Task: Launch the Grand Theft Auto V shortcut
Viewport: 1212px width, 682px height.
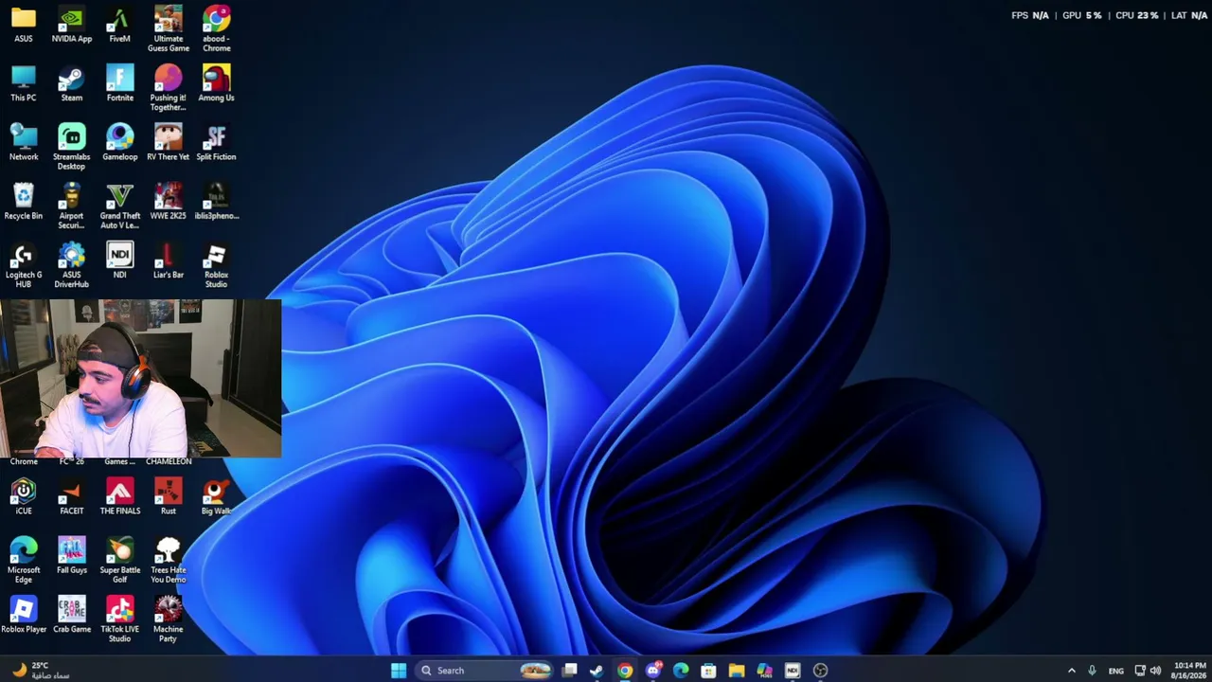Action: tap(120, 206)
